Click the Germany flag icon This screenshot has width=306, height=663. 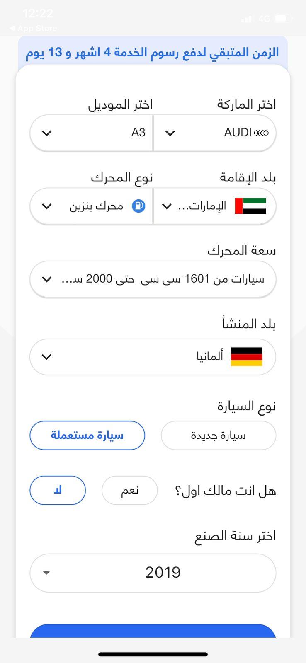[247, 357]
